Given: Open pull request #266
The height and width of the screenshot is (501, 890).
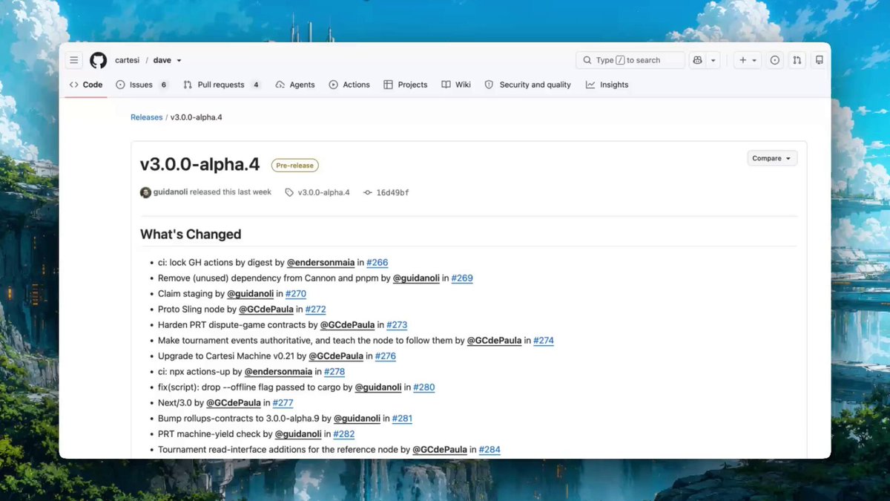Looking at the screenshot, I should pos(378,263).
